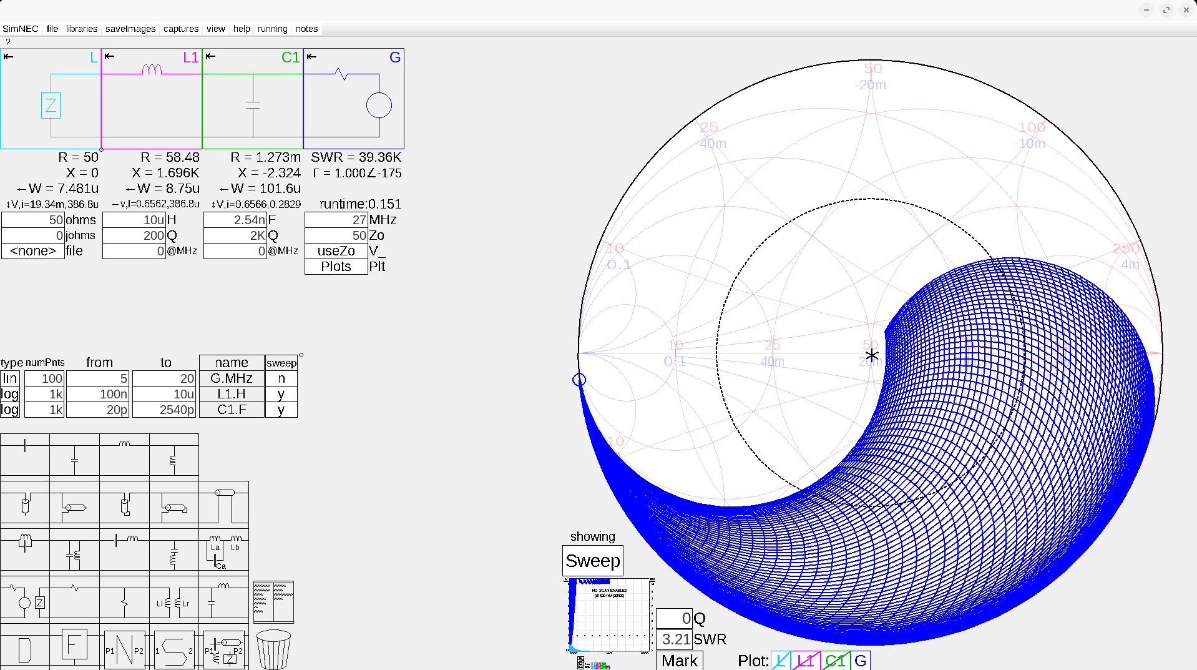Select the transformer Ll Lr component
Screen dimensions: 1197x670
pyautogui.click(x=173, y=602)
